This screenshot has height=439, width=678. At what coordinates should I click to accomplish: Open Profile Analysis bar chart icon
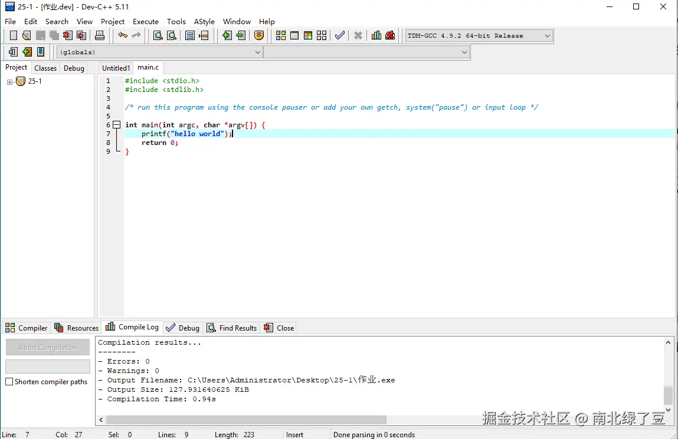click(x=376, y=35)
